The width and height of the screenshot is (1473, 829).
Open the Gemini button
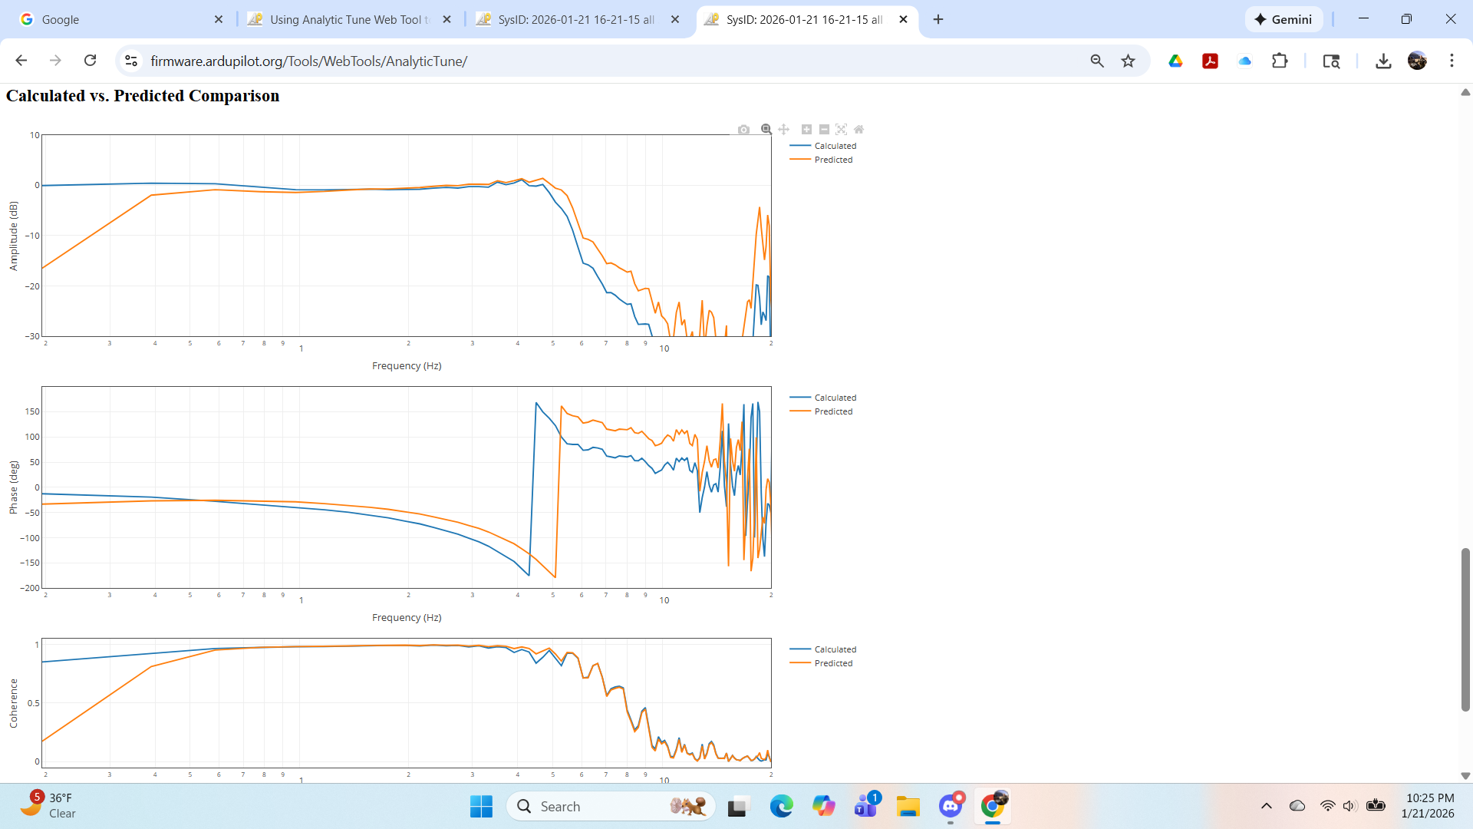[1284, 19]
